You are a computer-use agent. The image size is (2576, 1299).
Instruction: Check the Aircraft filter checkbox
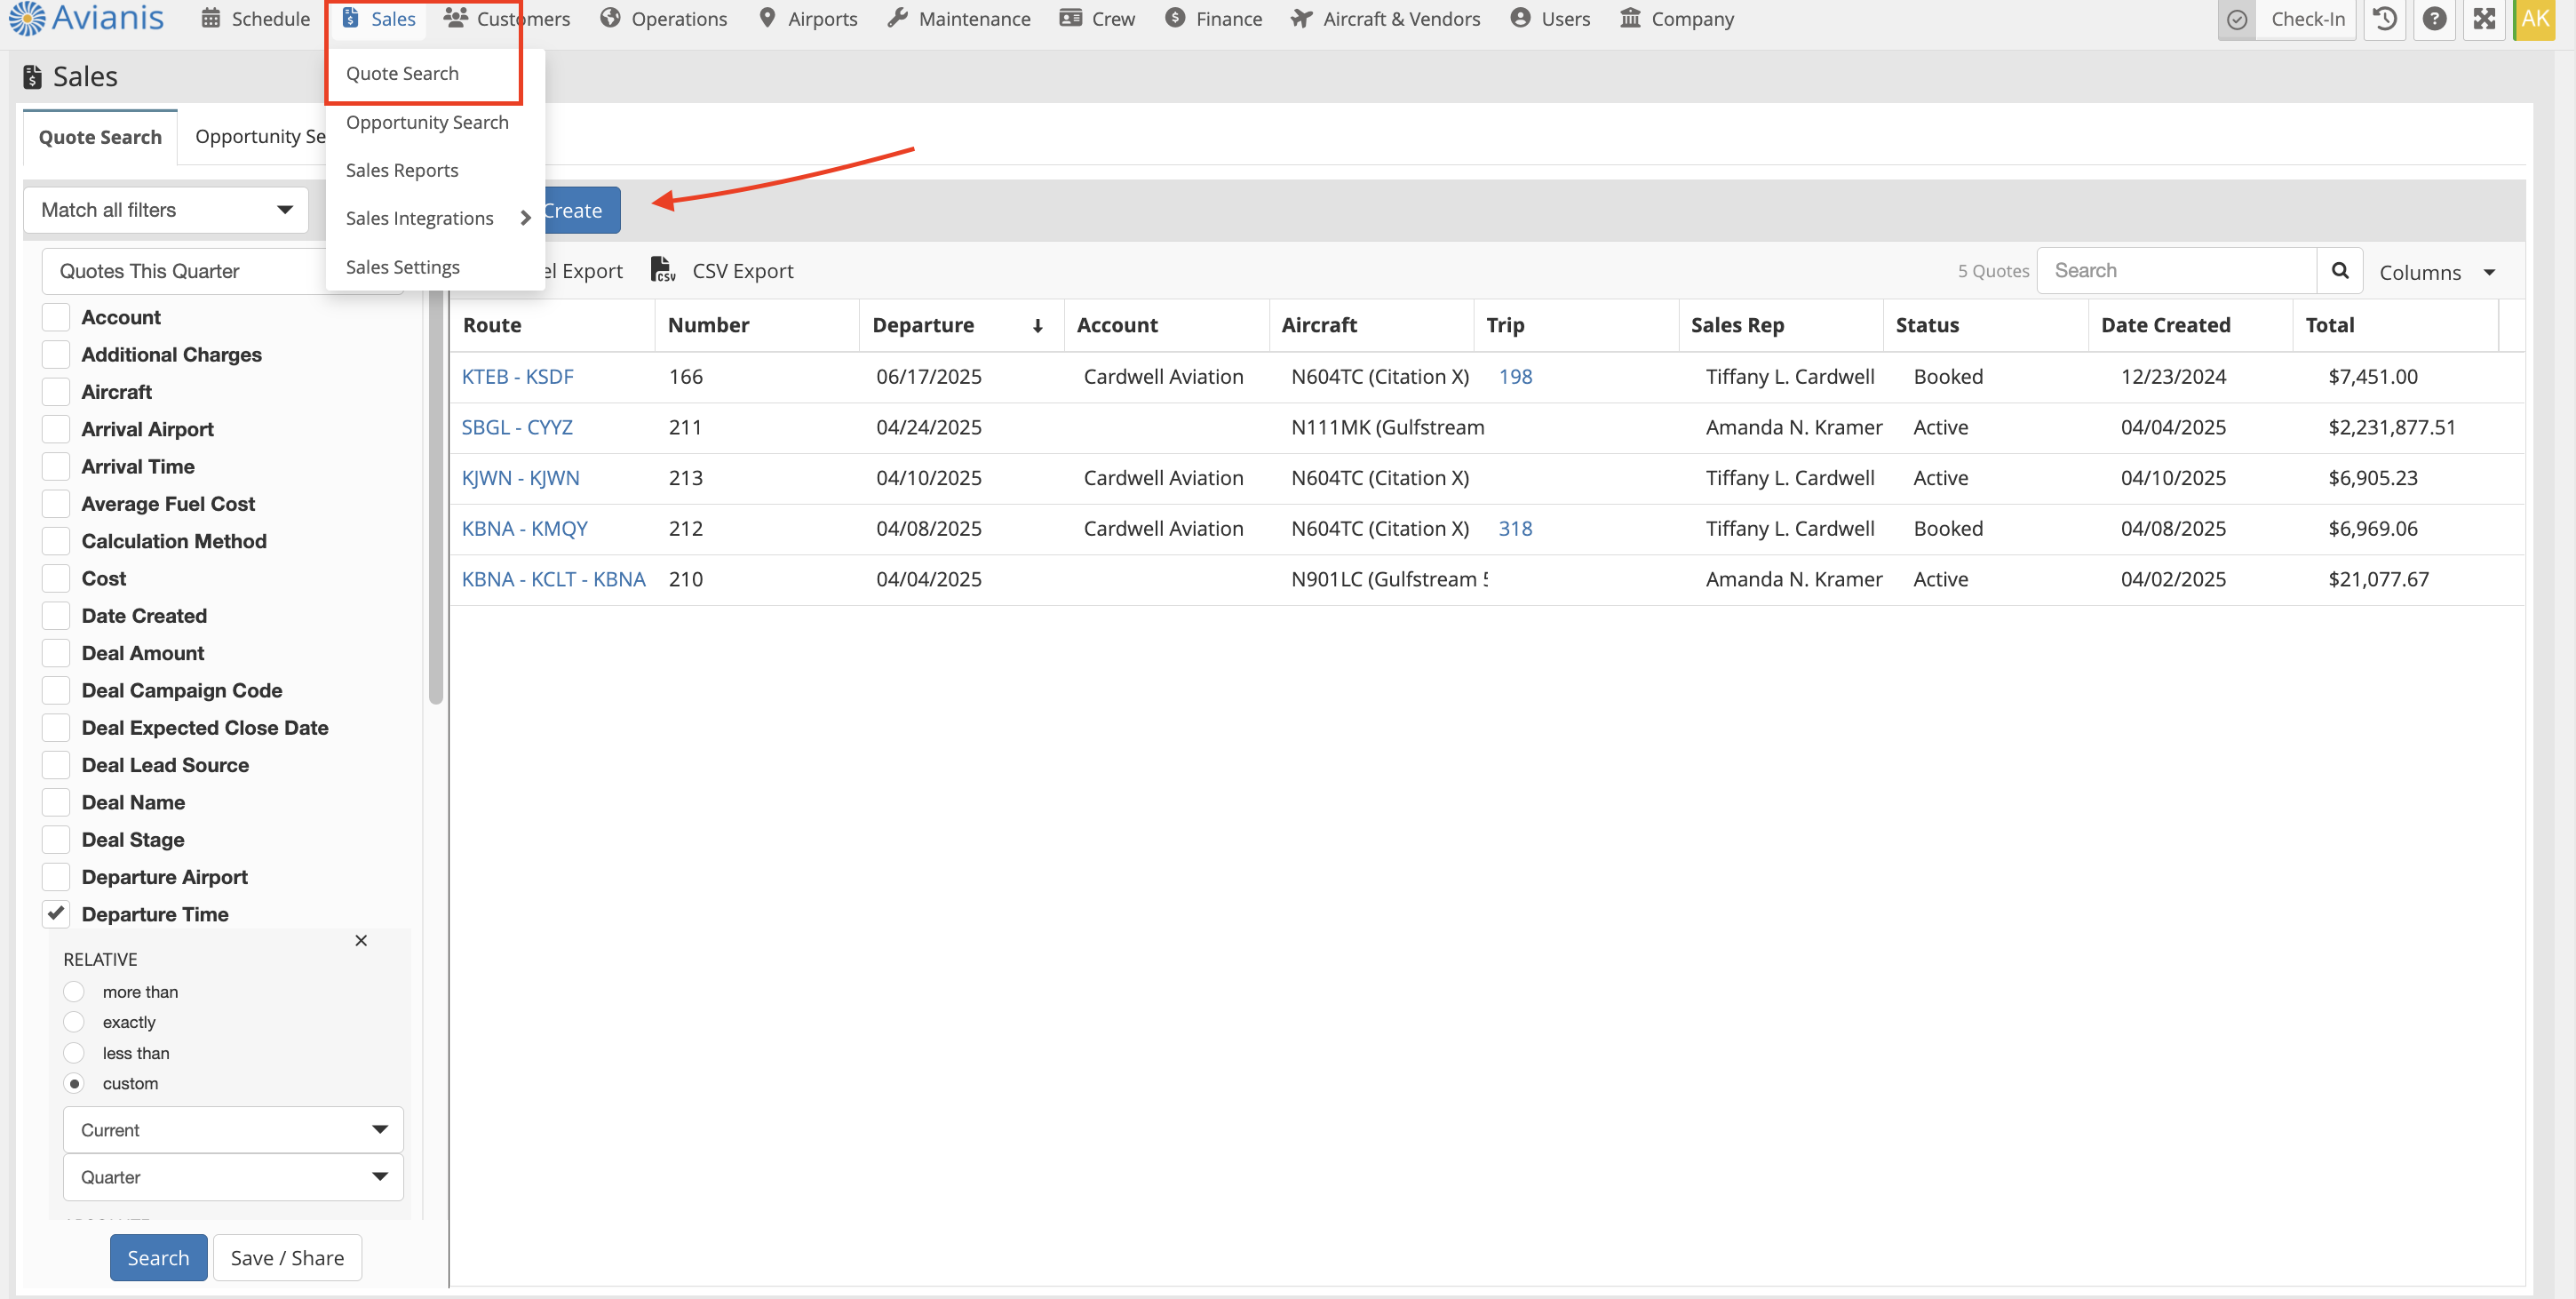[56, 392]
